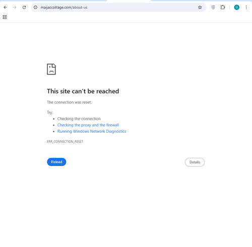Bookmark this page with the star icon
The height and width of the screenshot is (247, 252).
pyautogui.click(x=200, y=8)
